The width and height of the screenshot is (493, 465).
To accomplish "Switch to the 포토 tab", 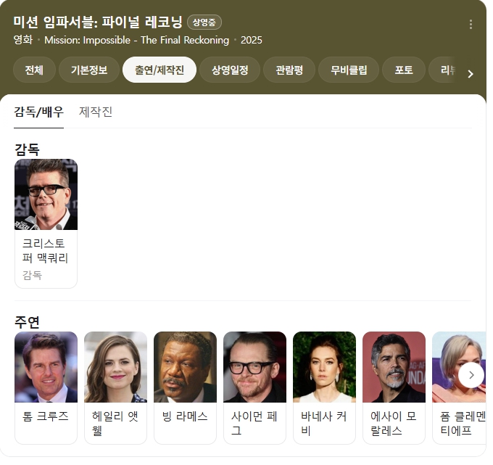I will [404, 70].
